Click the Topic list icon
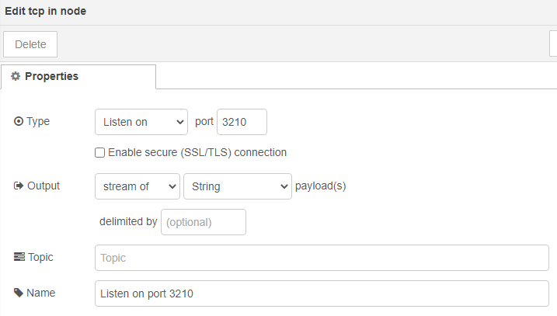557x316 pixels. [19, 257]
